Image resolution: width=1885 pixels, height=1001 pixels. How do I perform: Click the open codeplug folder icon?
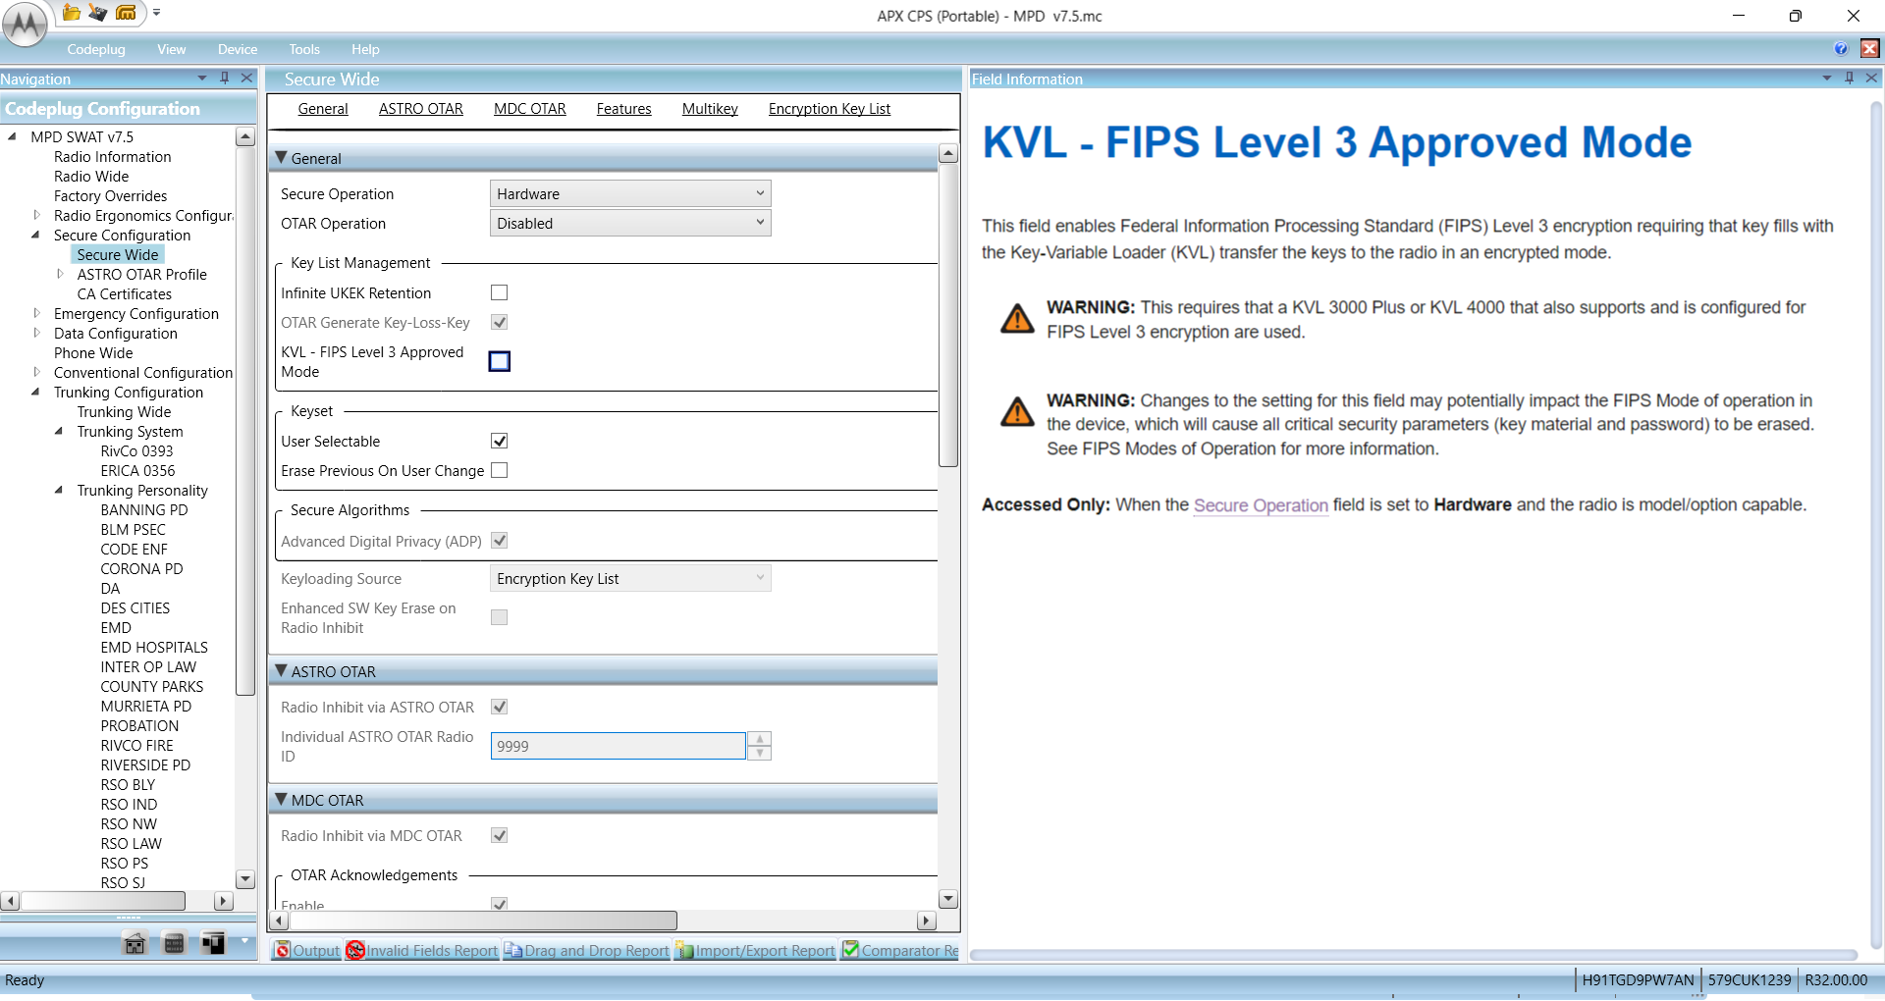[x=71, y=13]
